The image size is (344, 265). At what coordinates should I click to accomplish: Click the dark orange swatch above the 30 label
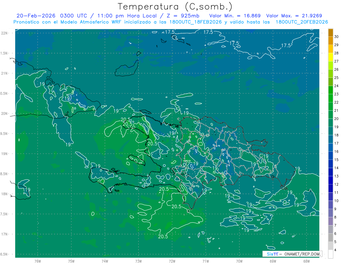click(331, 32)
